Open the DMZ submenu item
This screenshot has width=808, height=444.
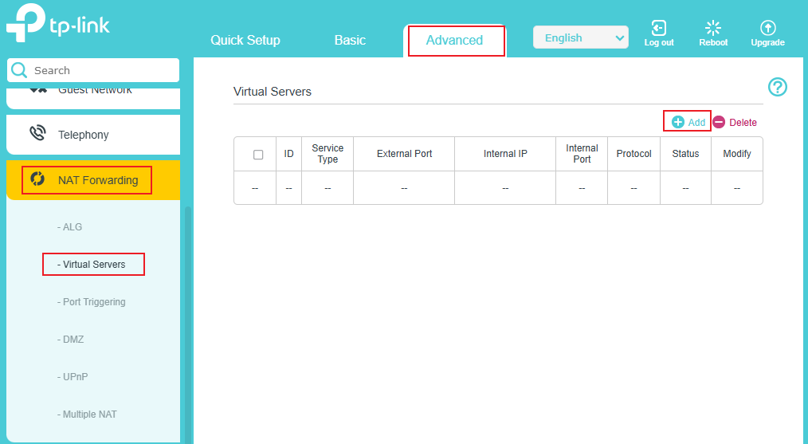[70, 340]
